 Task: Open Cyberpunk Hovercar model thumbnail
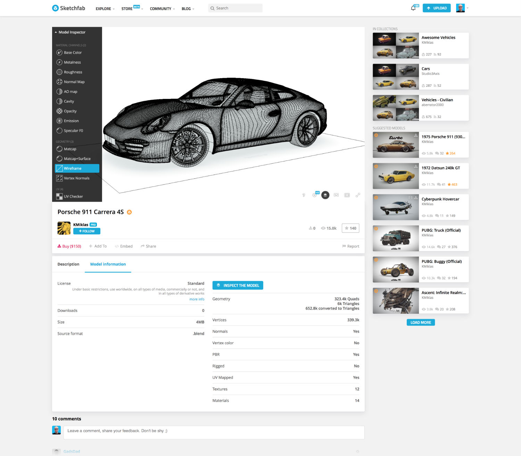click(x=396, y=207)
